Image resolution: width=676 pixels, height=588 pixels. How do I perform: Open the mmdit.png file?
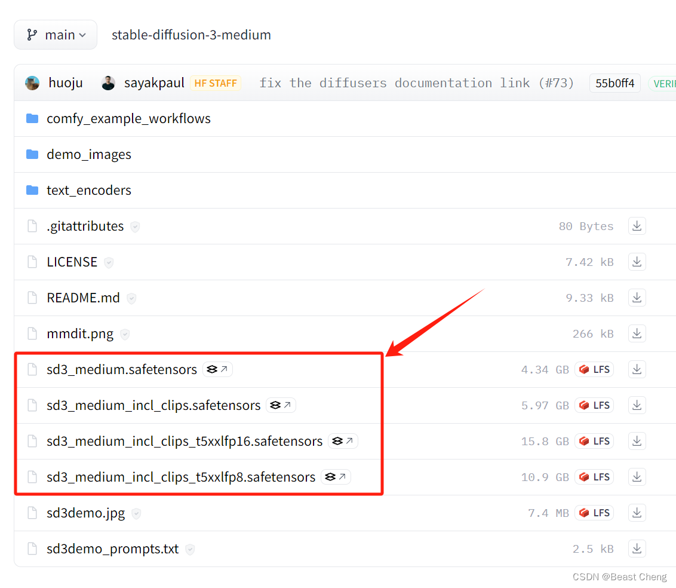(80, 334)
